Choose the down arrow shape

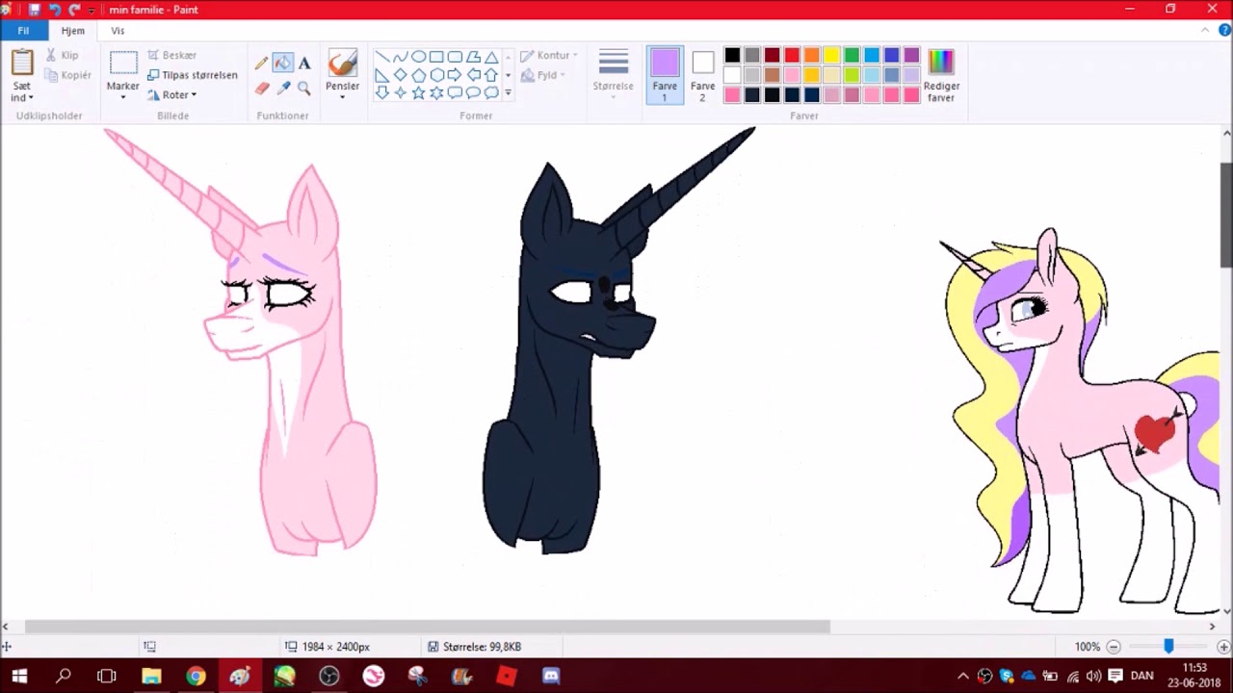(x=382, y=93)
